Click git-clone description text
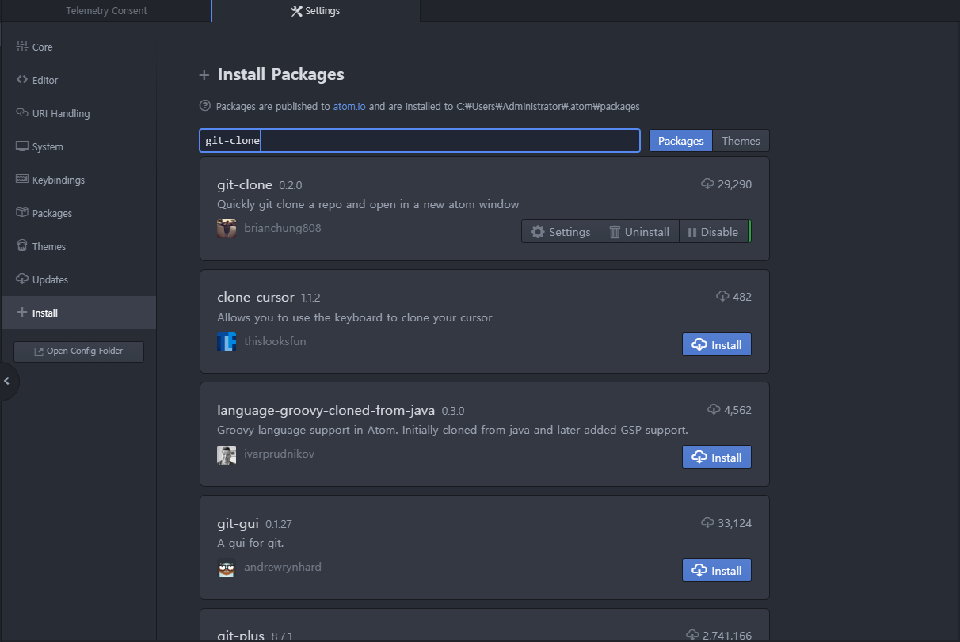Screen dimensions: 960x642 click(368, 204)
